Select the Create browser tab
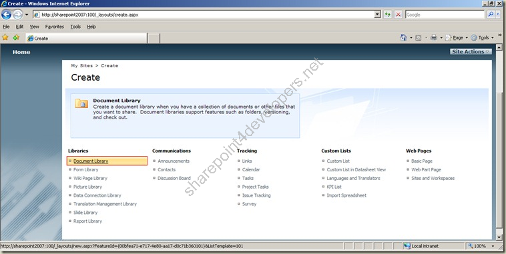This screenshot has width=506, height=254. 86,38
